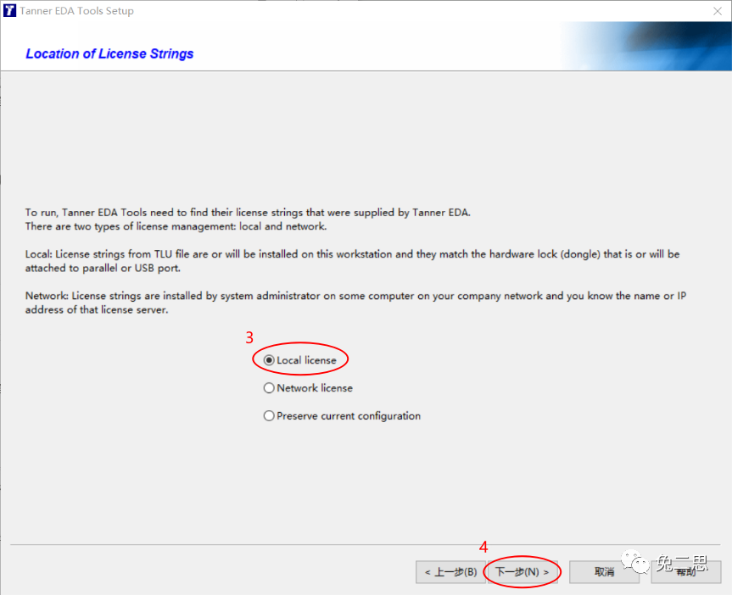Open help via the 帮助 button
732x595 pixels.
click(x=685, y=572)
